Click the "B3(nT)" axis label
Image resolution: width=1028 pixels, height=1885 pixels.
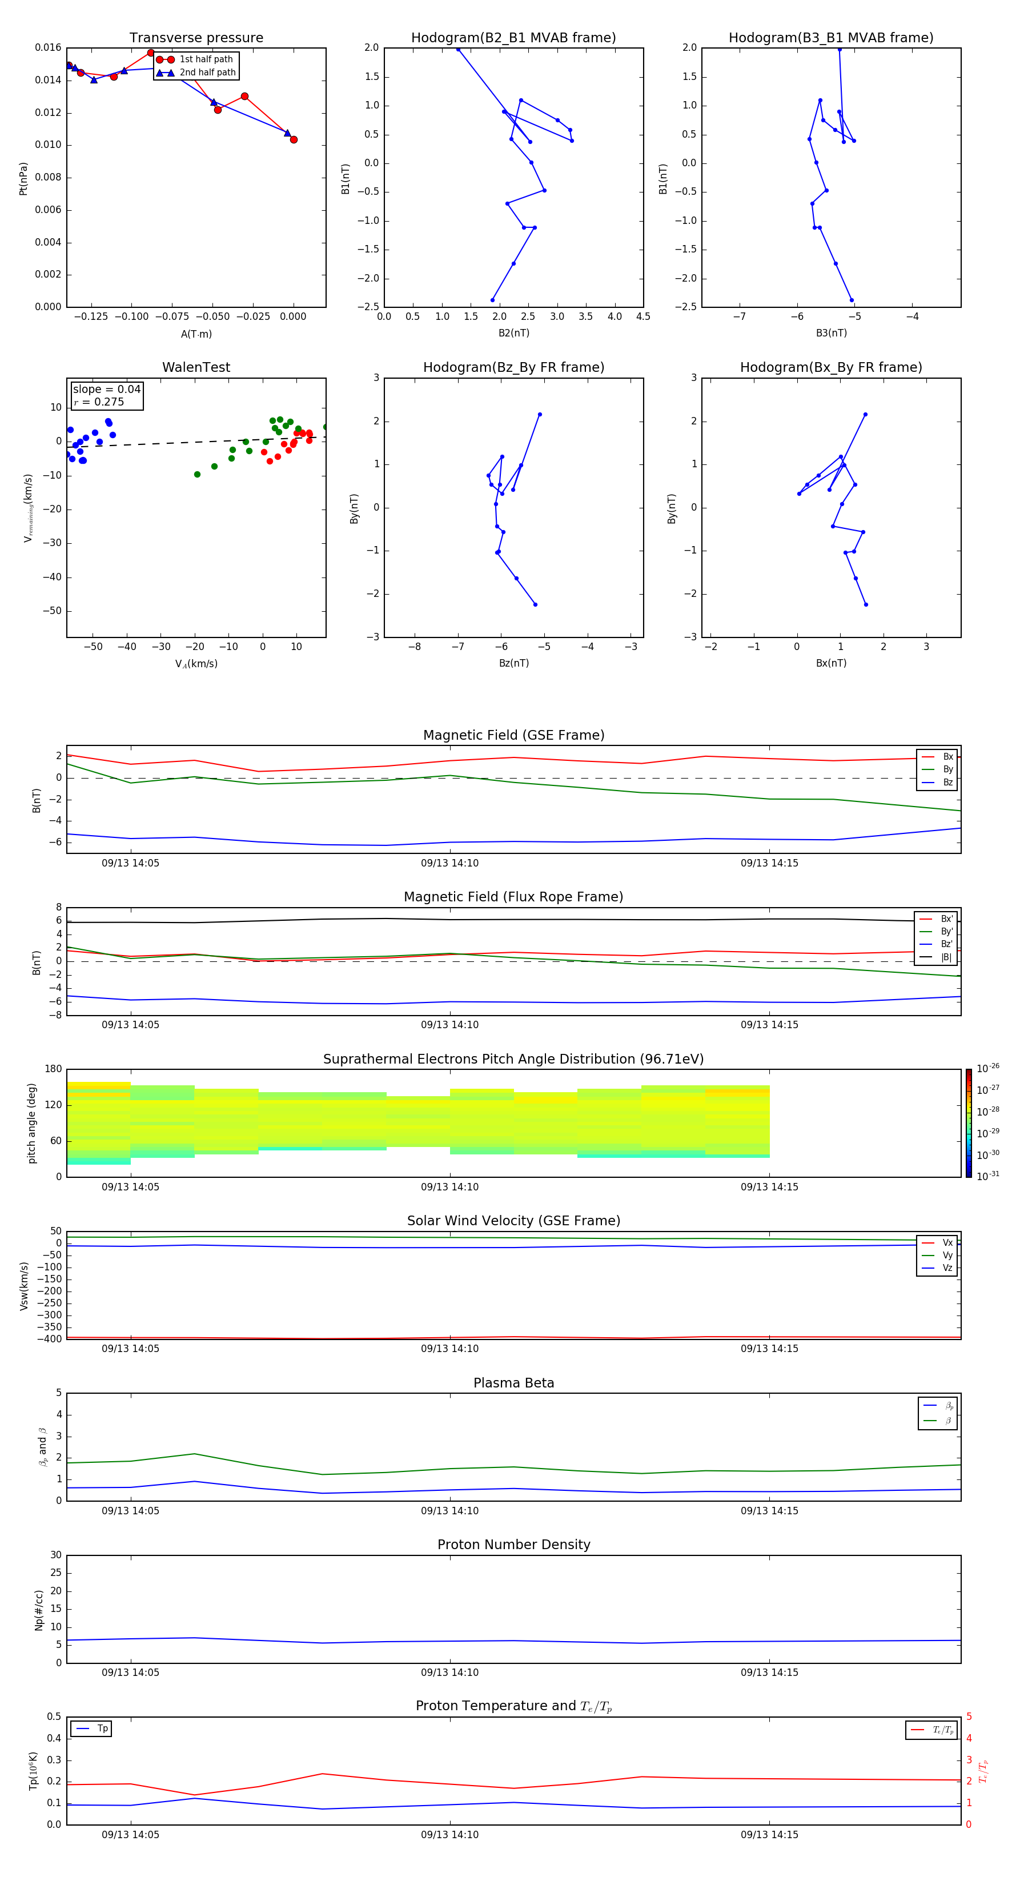831,333
